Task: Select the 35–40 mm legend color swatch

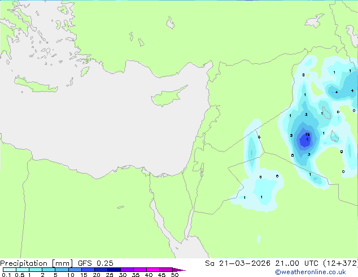Action: (140, 270)
